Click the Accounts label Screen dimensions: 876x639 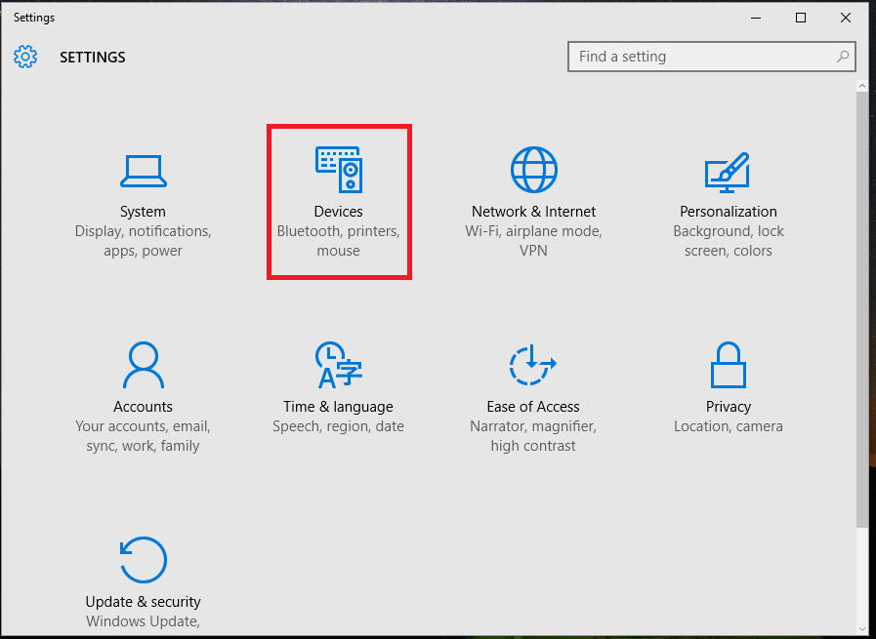[143, 406]
